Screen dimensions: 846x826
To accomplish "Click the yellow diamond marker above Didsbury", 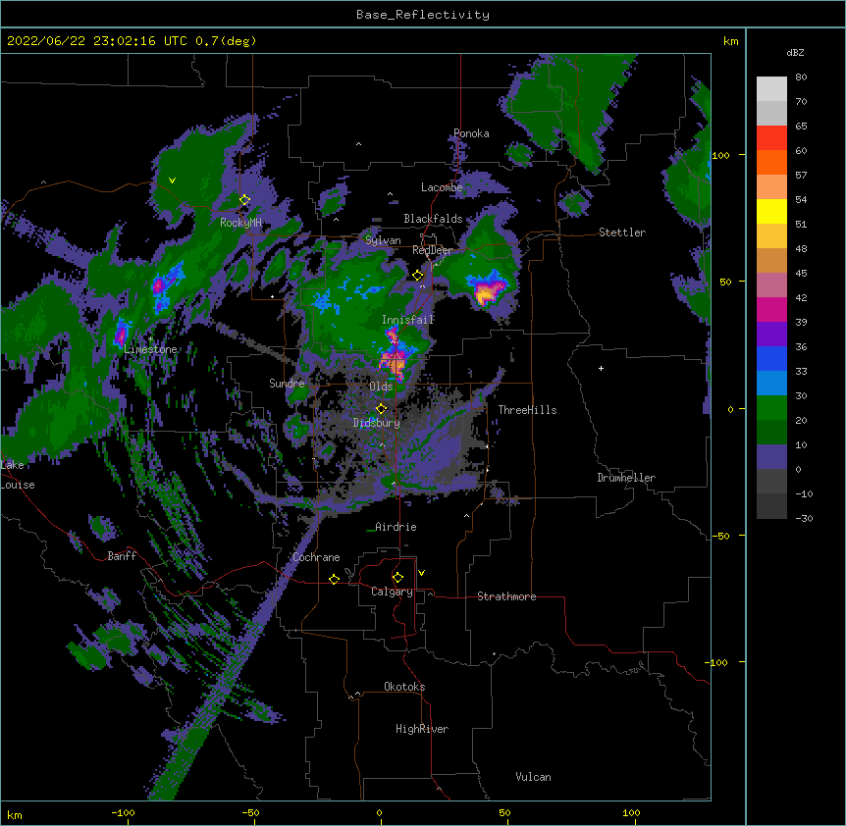I will pos(381,409).
